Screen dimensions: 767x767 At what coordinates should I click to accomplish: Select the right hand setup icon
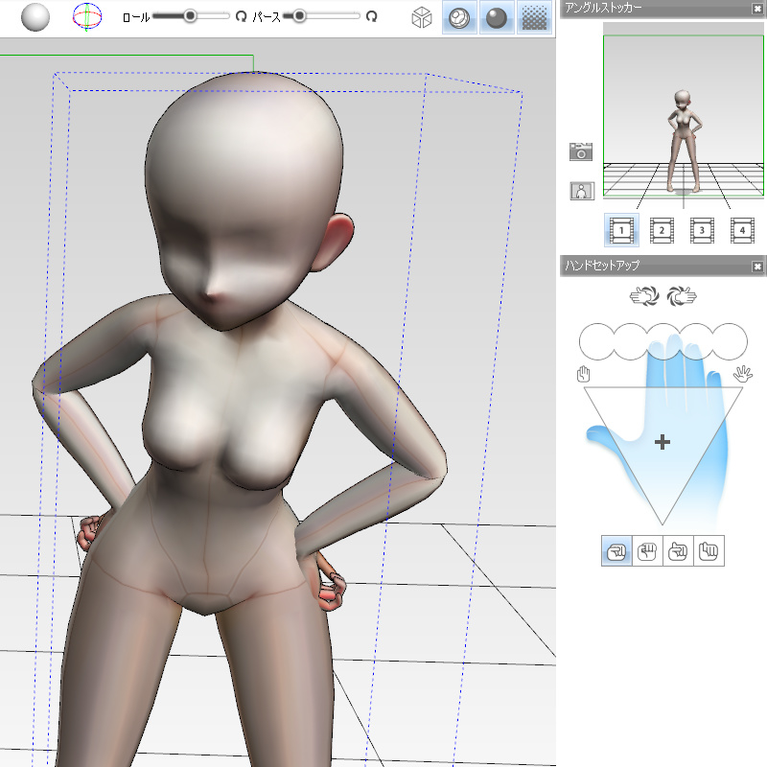pyautogui.click(x=682, y=297)
